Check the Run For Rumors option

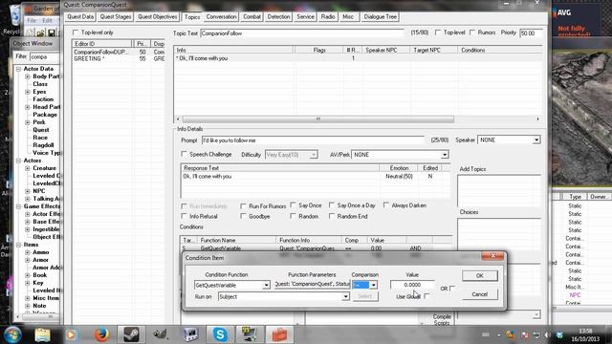click(x=243, y=206)
